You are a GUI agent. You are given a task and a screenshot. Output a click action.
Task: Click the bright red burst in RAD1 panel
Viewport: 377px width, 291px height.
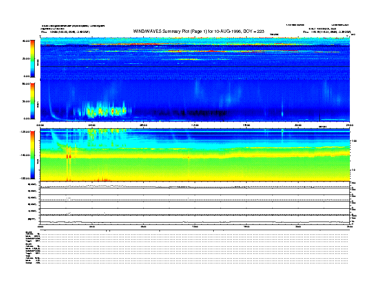click(x=112, y=111)
